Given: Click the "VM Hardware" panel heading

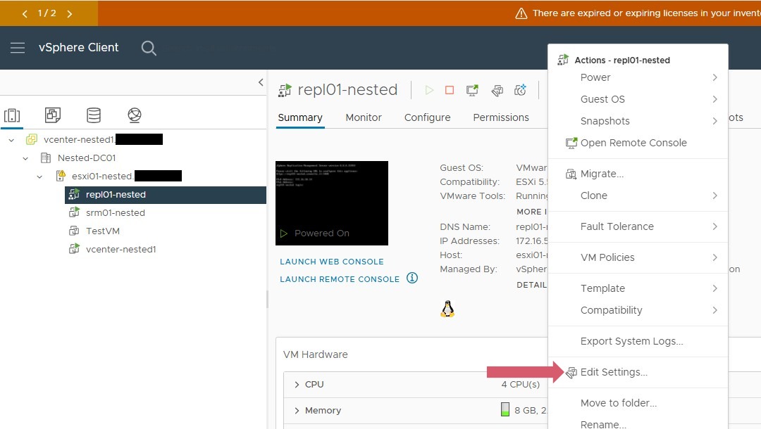Looking at the screenshot, I should pyautogui.click(x=316, y=354).
